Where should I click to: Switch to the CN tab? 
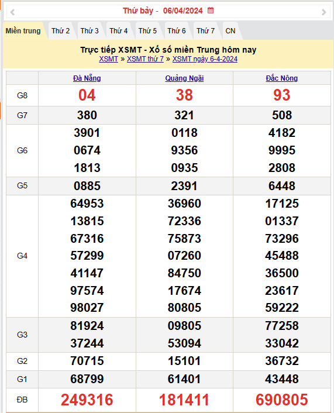[x=230, y=31]
